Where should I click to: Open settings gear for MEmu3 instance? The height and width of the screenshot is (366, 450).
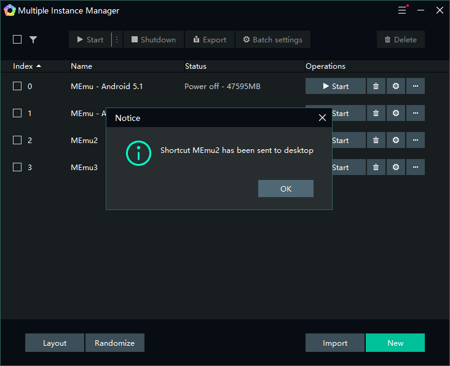point(395,168)
